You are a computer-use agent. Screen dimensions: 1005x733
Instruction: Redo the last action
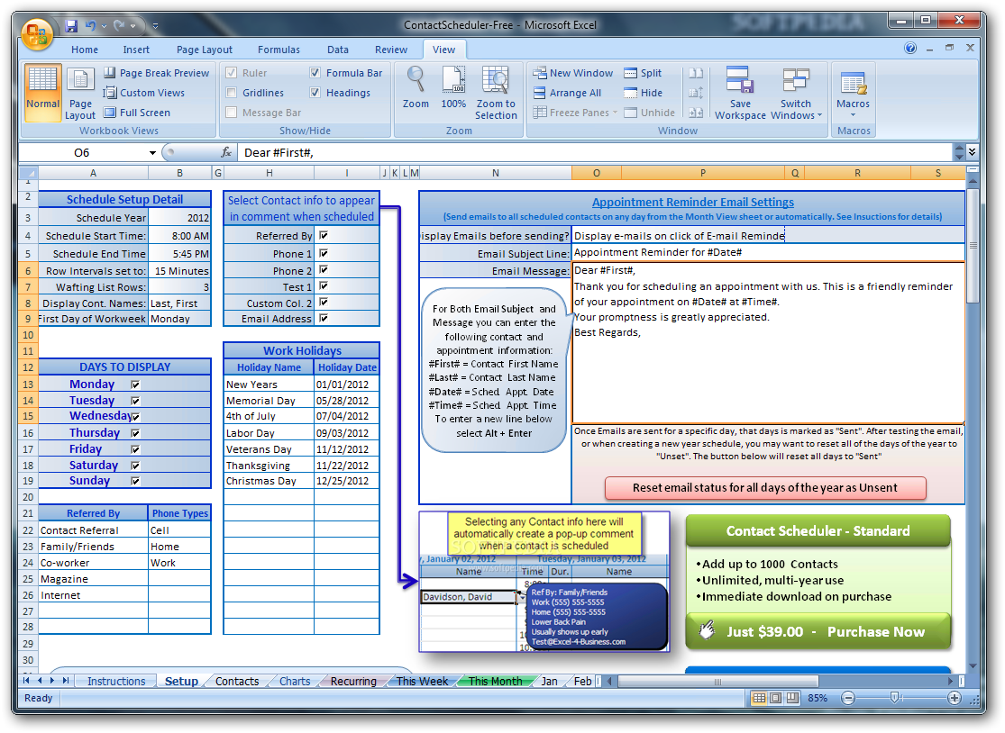pyautogui.click(x=119, y=25)
